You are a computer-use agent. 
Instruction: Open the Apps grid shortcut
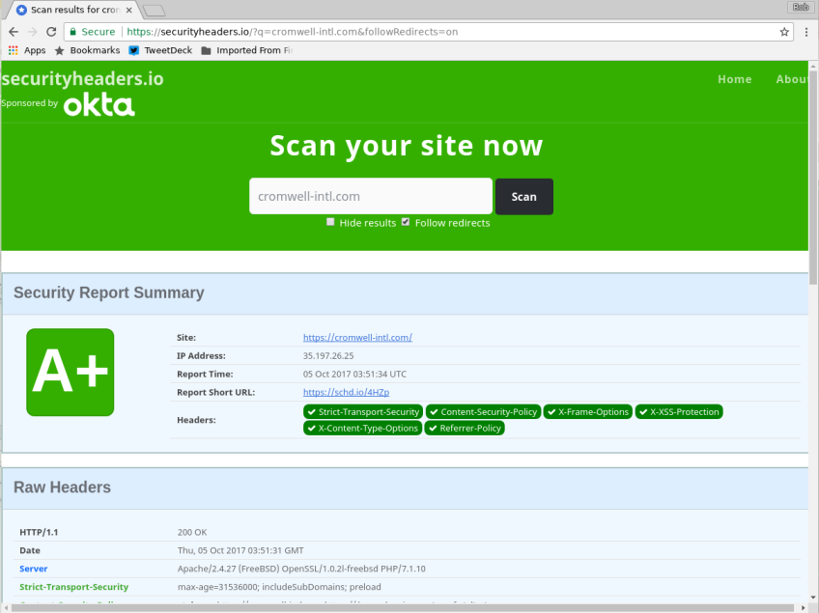pyautogui.click(x=27, y=50)
